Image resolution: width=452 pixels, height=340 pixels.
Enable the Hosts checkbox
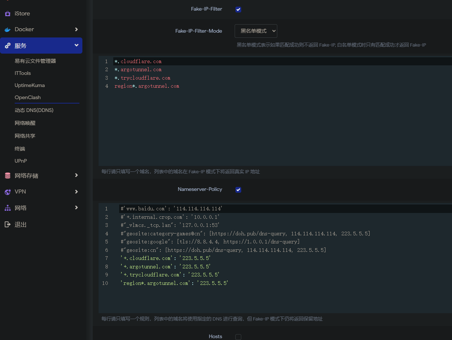click(x=238, y=337)
